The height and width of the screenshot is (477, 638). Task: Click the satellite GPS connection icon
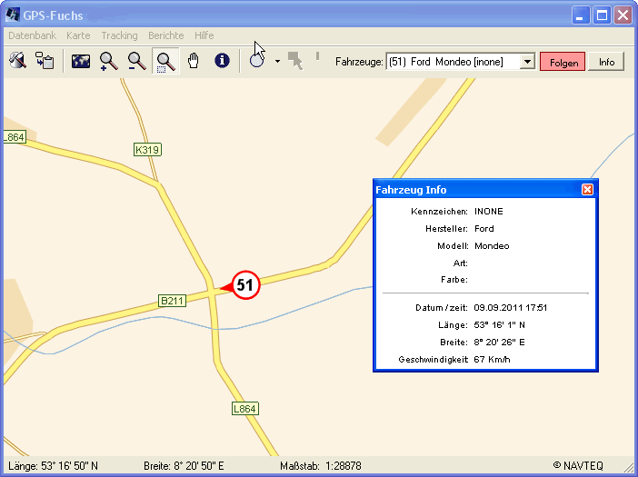17,62
